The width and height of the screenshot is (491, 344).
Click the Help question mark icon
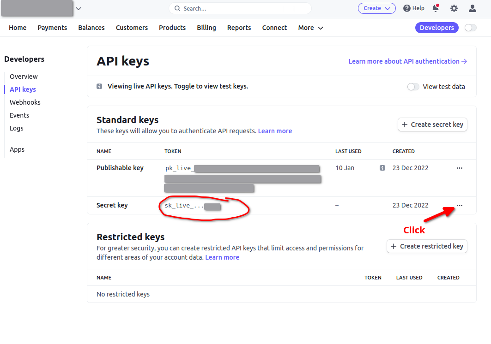406,8
